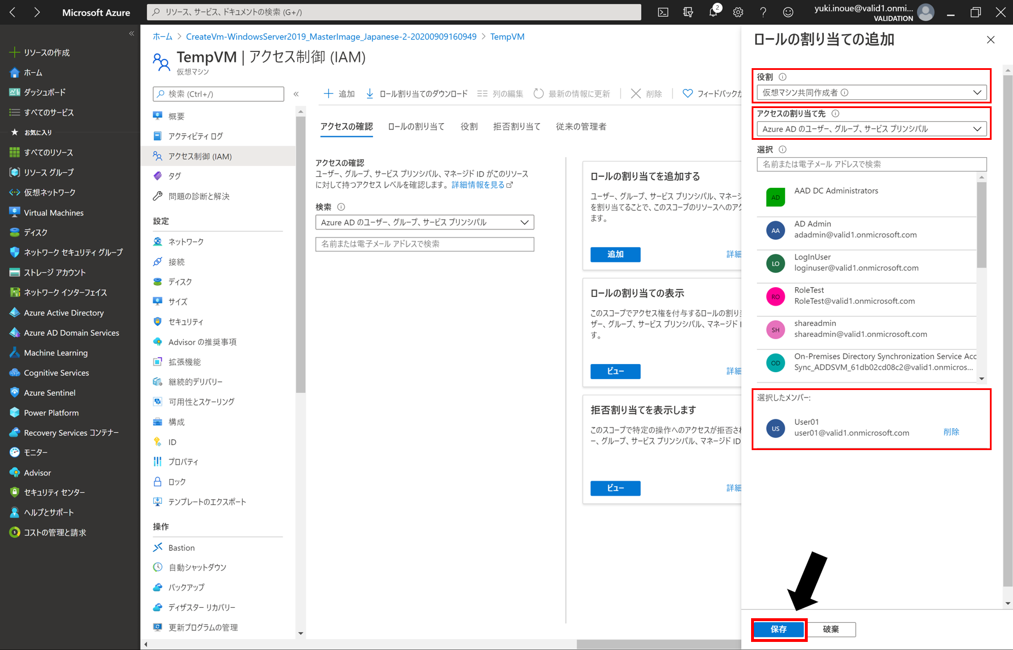Screen dimensions: 1013x650
Task: Click ビュー under 拒否割り当てを表示します
Action: click(x=615, y=488)
